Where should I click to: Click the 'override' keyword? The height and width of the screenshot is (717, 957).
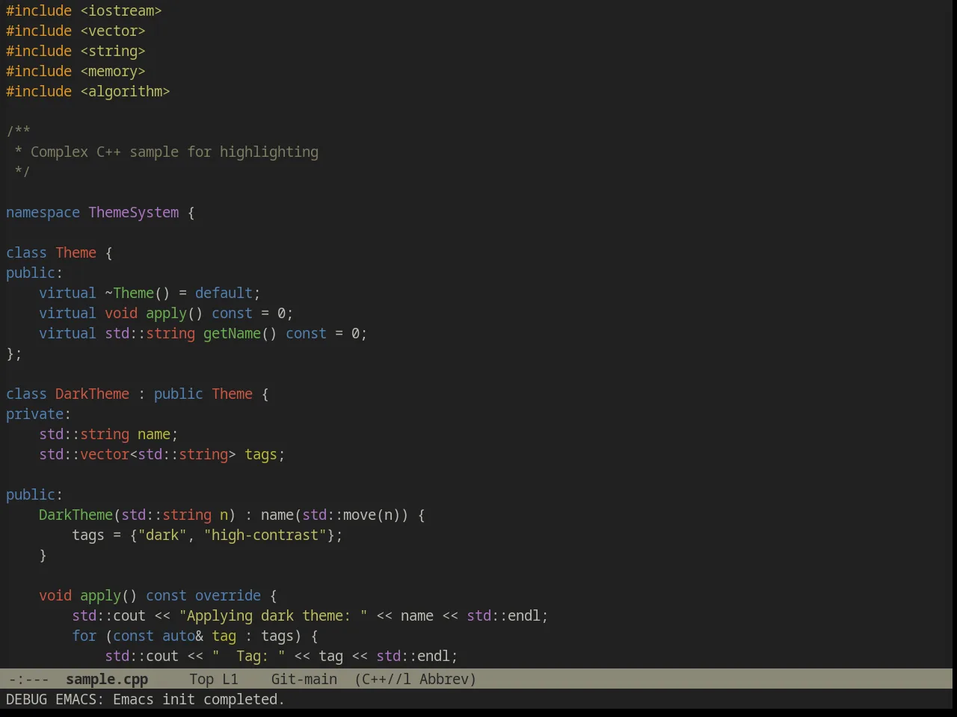pyautogui.click(x=228, y=595)
